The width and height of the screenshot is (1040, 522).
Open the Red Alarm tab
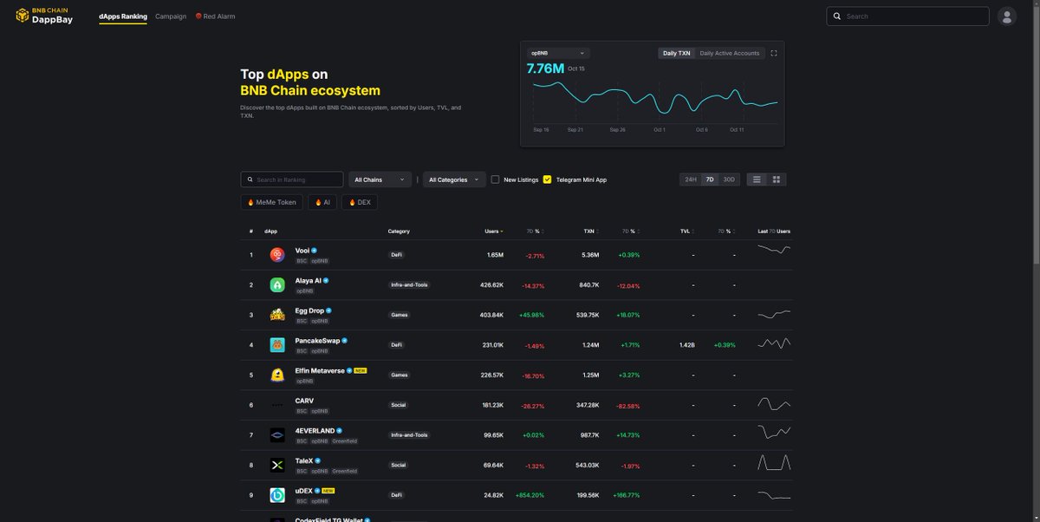[216, 16]
